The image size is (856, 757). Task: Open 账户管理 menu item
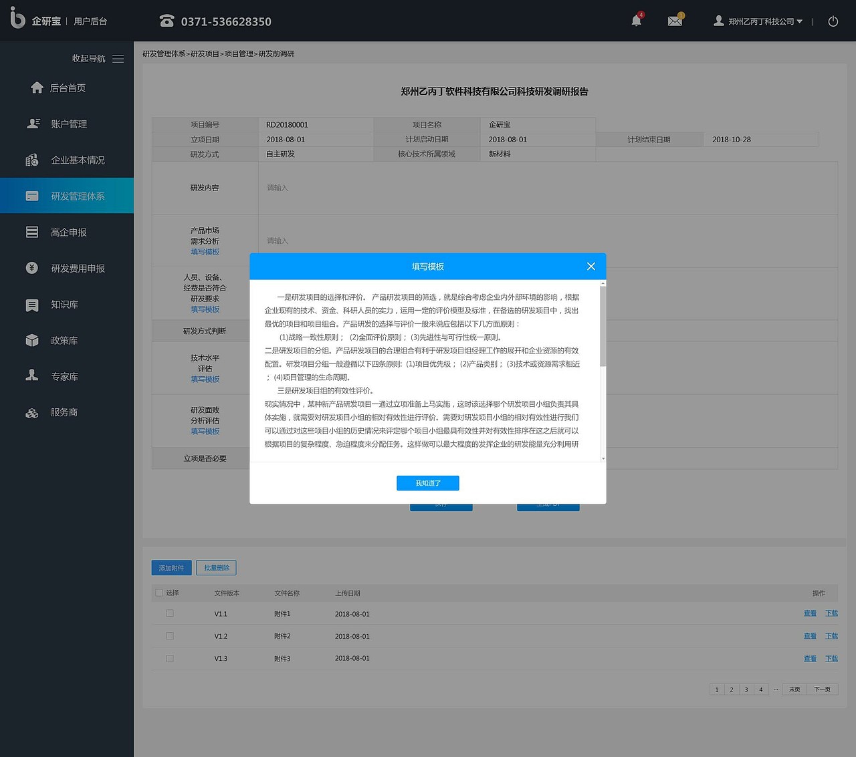[x=69, y=124]
